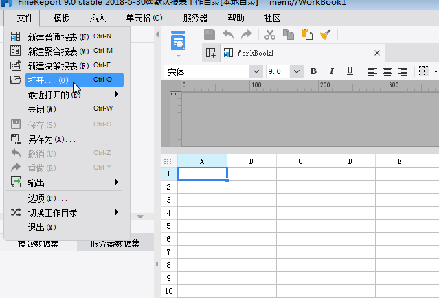Select column B header
This screenshot has width=439, height=298.
(x=251, y=161)
